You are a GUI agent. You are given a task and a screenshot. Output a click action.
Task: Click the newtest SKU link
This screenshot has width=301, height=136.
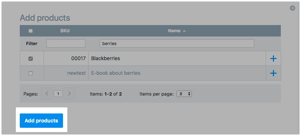[x=76, y=73]
